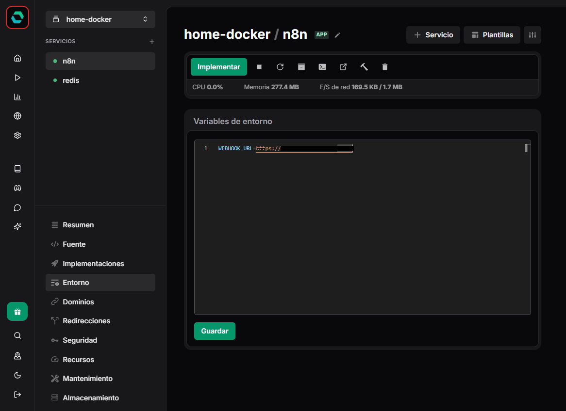The image size is (566, 411).
Task: Open the settings gear sidebar icon
Action: [x=17, y=135]
